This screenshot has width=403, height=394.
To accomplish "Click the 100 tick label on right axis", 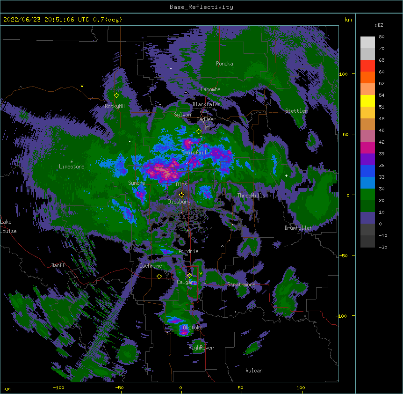I will tap(343, 74).
